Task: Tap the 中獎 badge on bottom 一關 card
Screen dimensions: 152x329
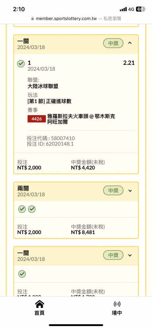Action: coord(113,255)
